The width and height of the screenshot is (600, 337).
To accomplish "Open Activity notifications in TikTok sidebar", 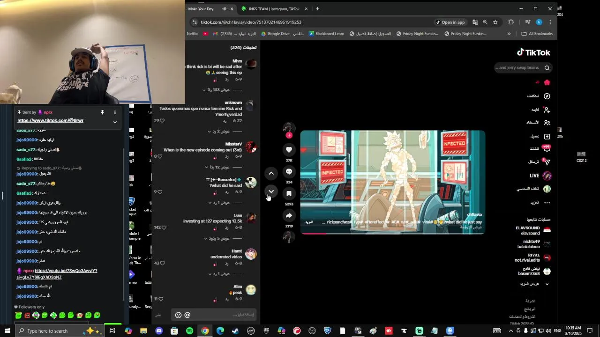I will 547,148.
